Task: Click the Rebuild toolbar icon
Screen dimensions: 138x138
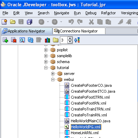Action: (129, 22)
